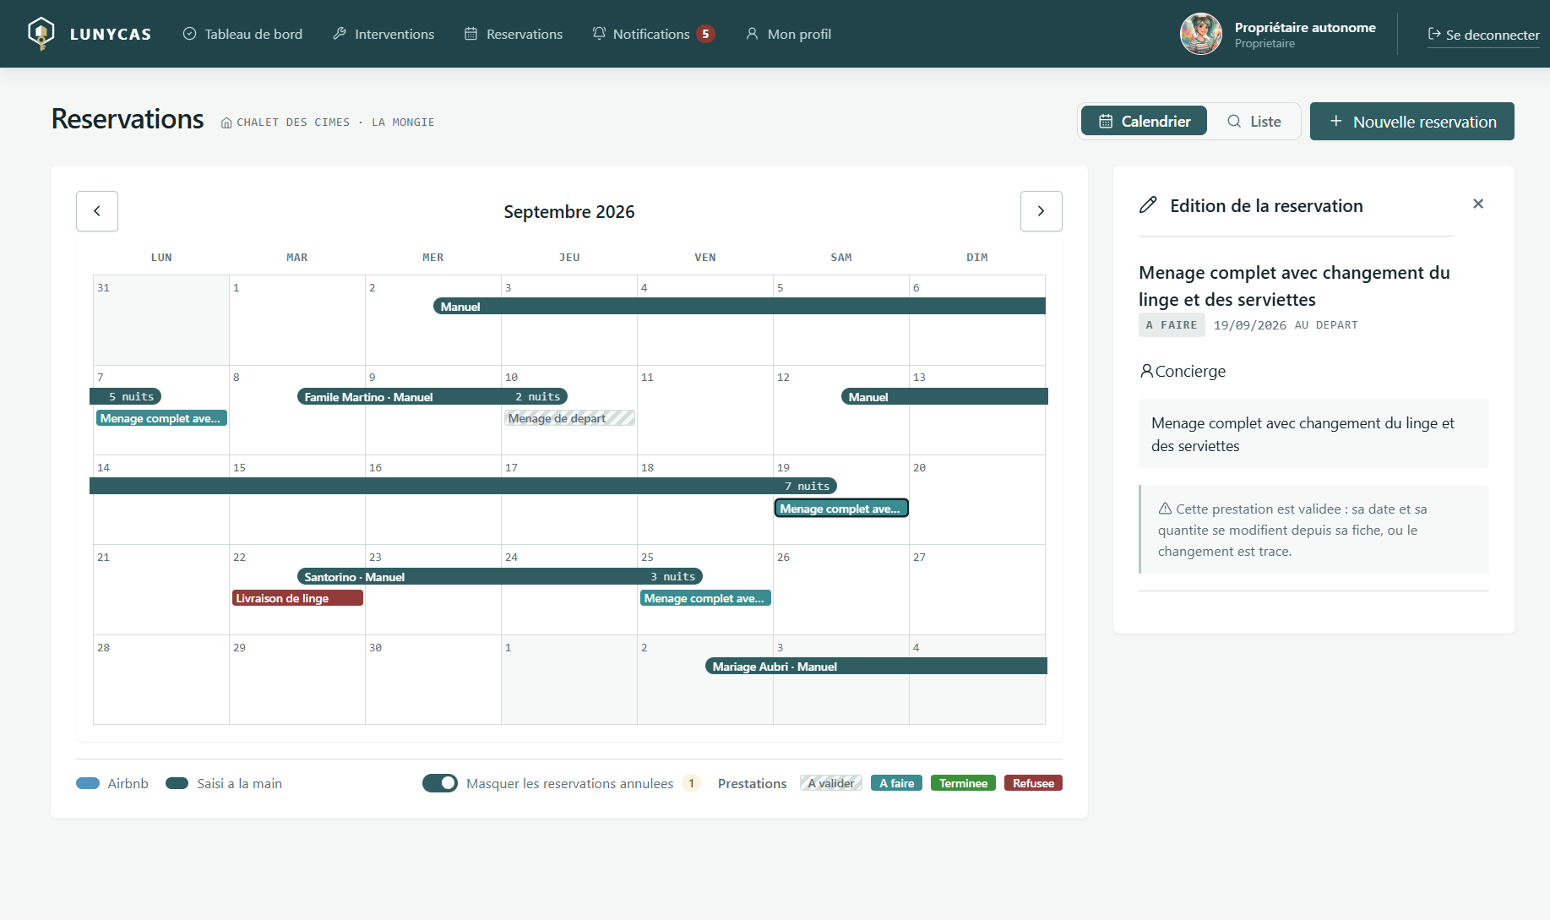Select Menage complet task on day 19
The width and height of the screenshot is (1550, 920).
coord(841,509)
